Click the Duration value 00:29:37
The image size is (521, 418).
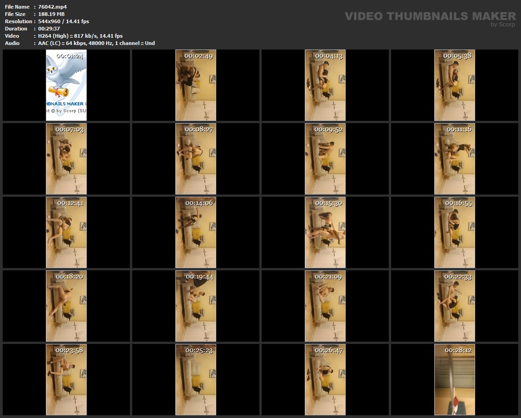pos(50,29)
